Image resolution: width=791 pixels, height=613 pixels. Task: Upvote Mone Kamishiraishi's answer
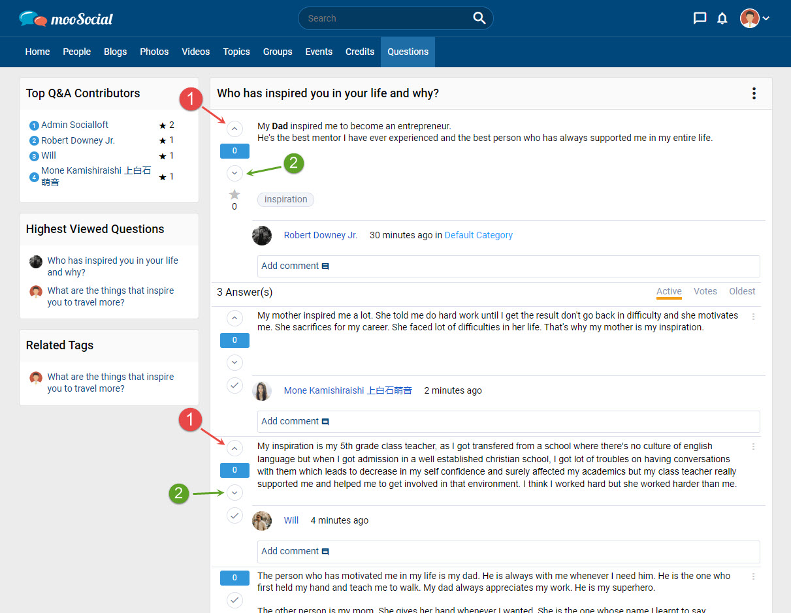(234, 318)
